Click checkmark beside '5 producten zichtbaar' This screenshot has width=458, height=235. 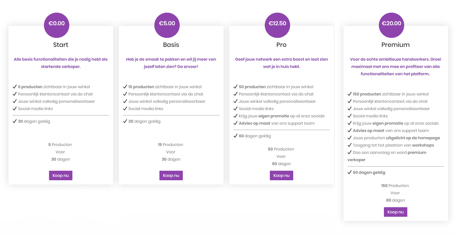click(x=15, y=87)
